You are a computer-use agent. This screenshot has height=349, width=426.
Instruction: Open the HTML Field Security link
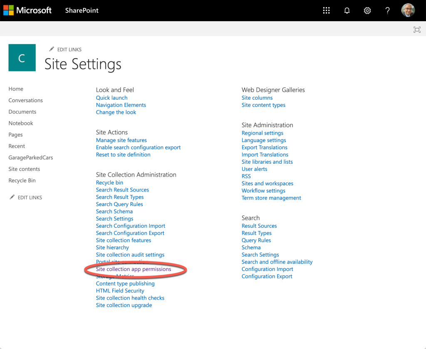[120, 291]
